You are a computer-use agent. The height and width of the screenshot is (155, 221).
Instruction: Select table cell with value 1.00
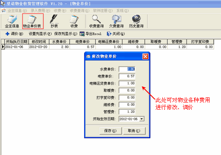(x=109, y=47)
